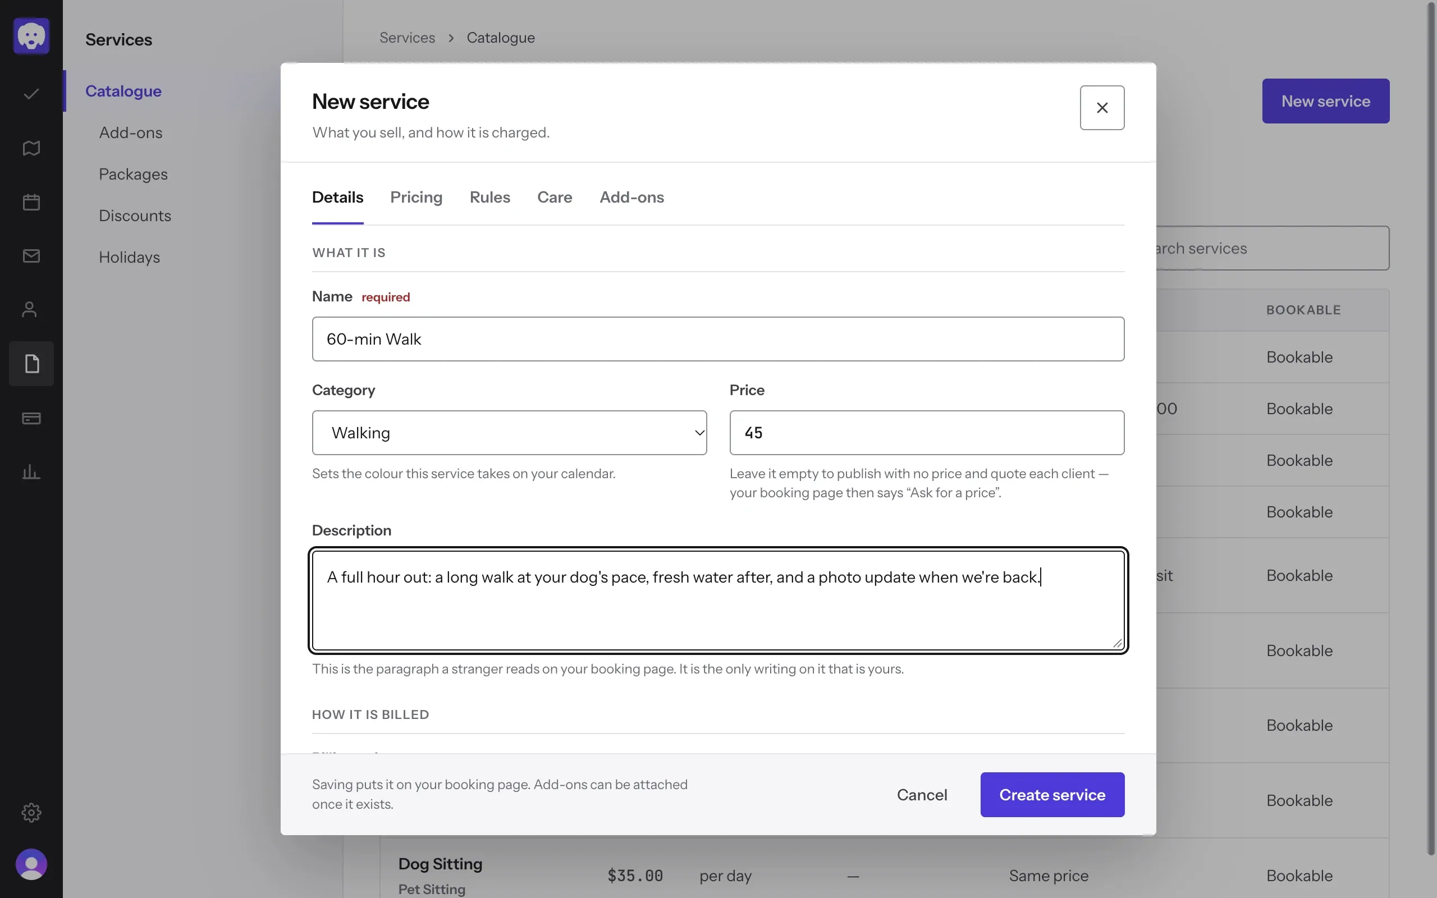Click the Create service button
Image resolution: width=1437 pixels, height=898 pixels.
point(1052,795)
